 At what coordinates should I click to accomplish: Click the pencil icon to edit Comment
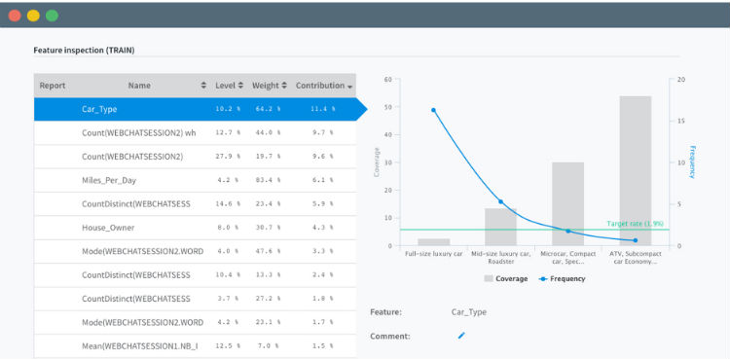[x=461, y=336]
